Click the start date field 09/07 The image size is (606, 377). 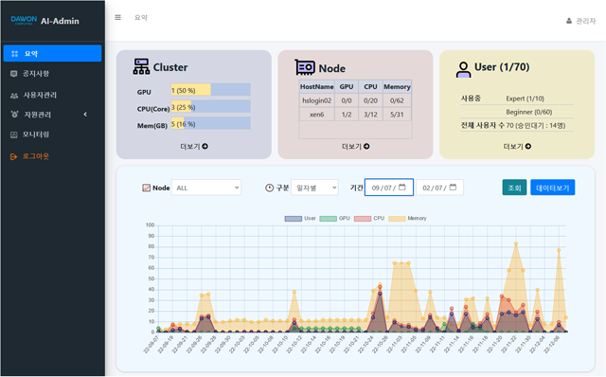pos(389,188)
